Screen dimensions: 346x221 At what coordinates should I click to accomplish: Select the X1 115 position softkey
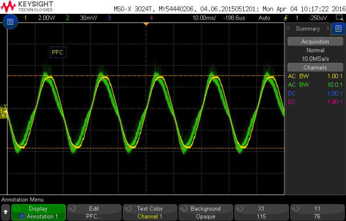(261, 212)
